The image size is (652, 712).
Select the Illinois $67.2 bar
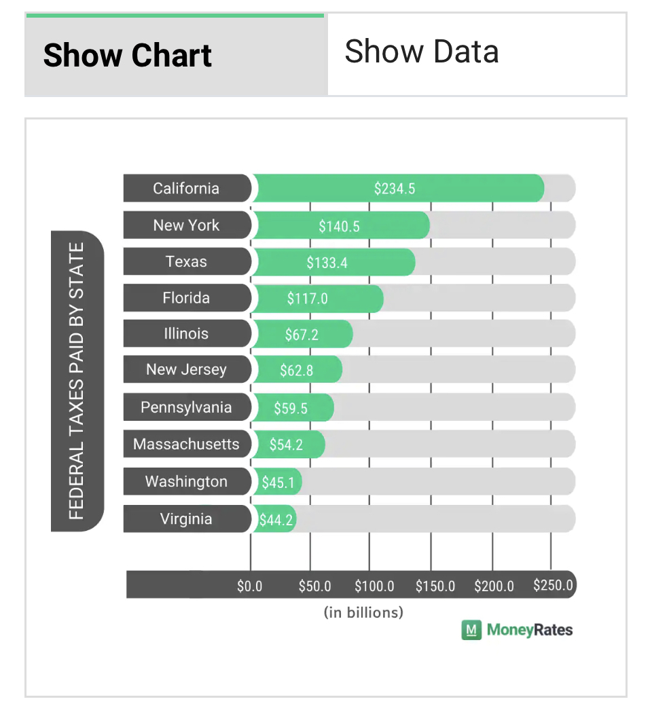pos(302,334)
